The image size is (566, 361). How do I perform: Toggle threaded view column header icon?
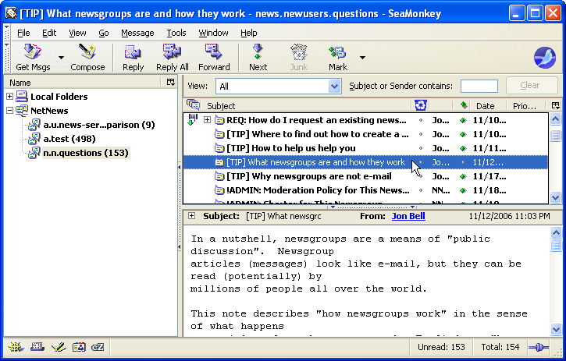193,105
